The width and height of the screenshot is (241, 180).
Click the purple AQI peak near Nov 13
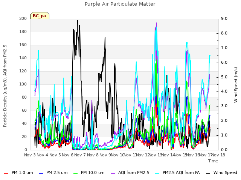pyautogui.click(x=156, y=23)
